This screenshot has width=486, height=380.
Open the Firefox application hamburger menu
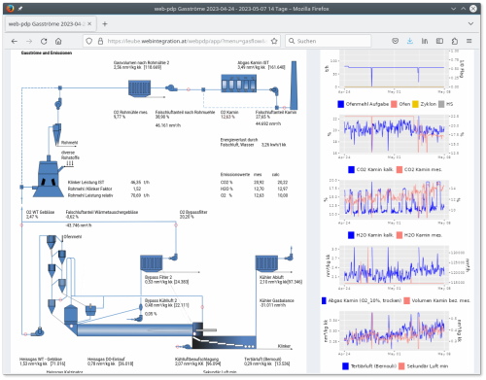click(469, 41)
